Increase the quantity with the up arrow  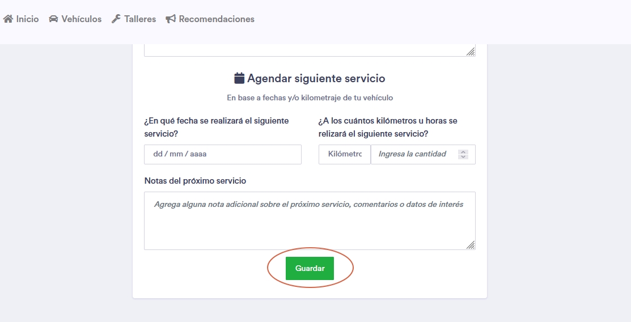[x=463, y=152]
